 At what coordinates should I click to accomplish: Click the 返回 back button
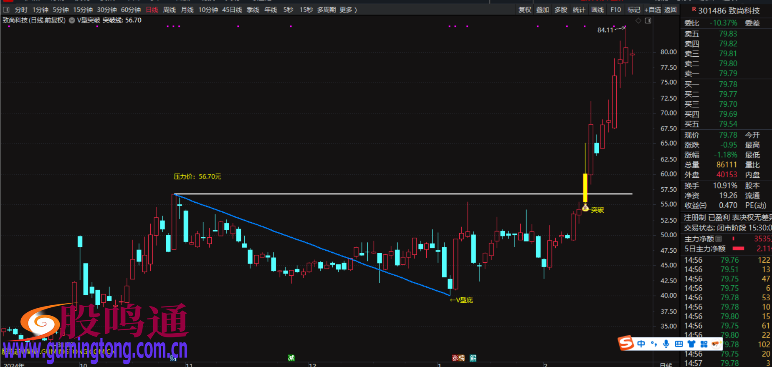(x=670, y=10)
